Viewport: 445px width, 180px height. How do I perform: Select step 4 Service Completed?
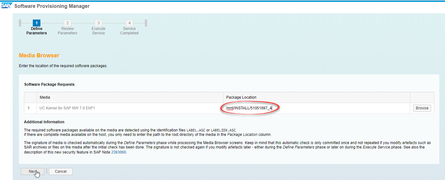pyautogui.click(x=129, y=27)
